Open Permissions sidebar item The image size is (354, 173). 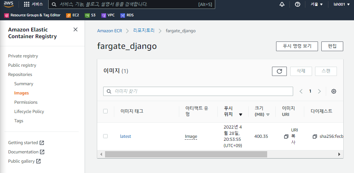(26, 102)
